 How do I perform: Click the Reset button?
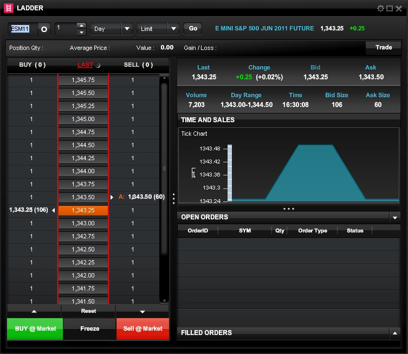point(88,311)
